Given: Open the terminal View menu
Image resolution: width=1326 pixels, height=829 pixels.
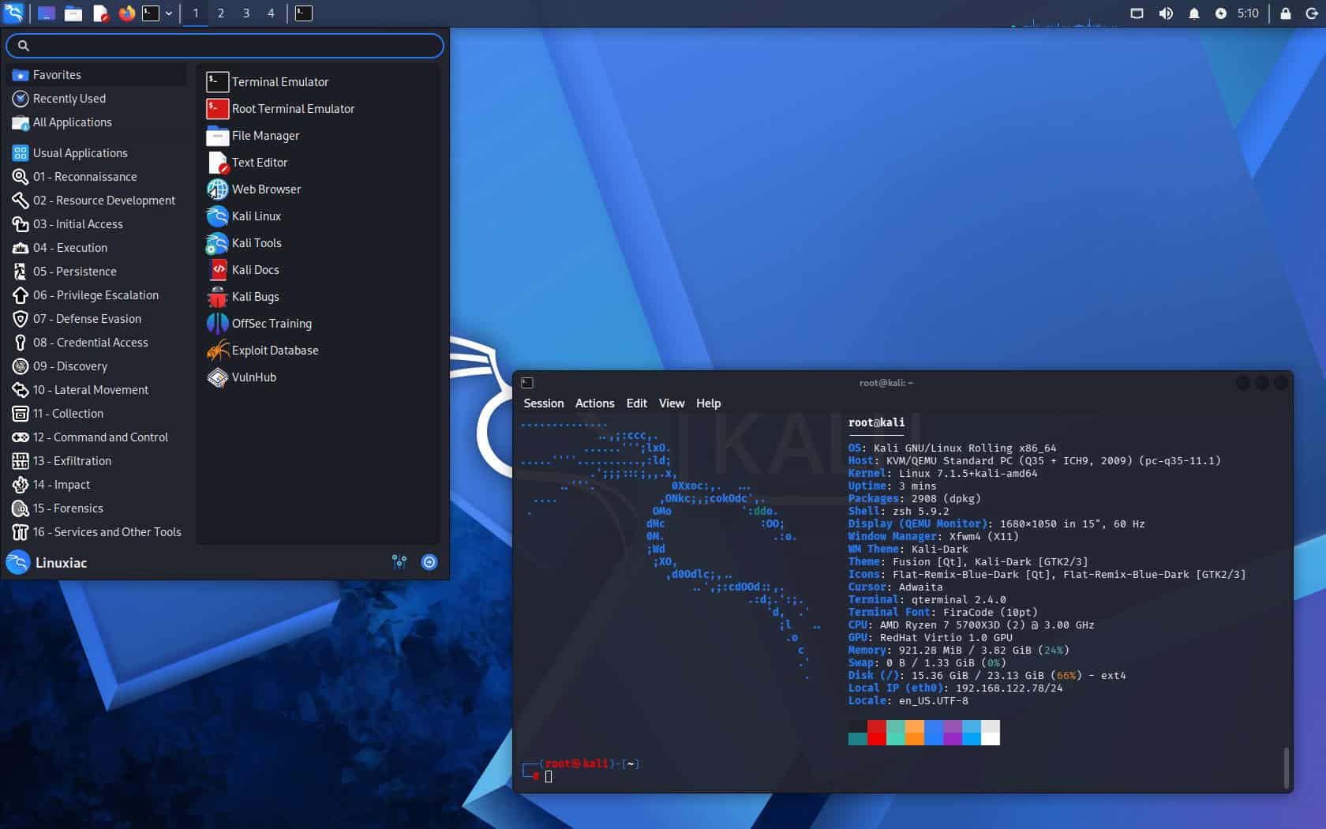Looking at the screenshot, I should point(672,403).
